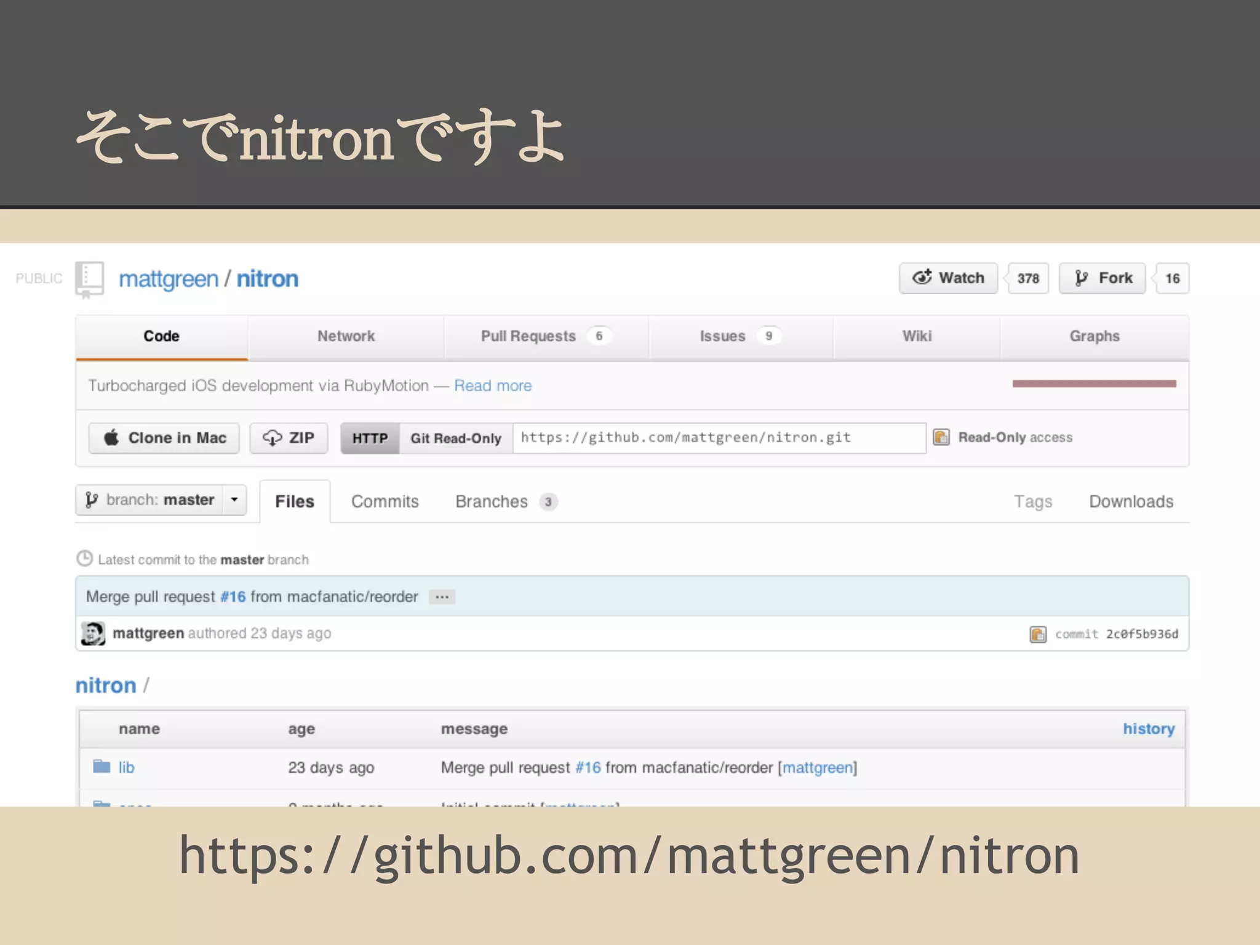Open pull request #16 in commit message
Screen dimensions: 1260x945
tap(233, 597)
